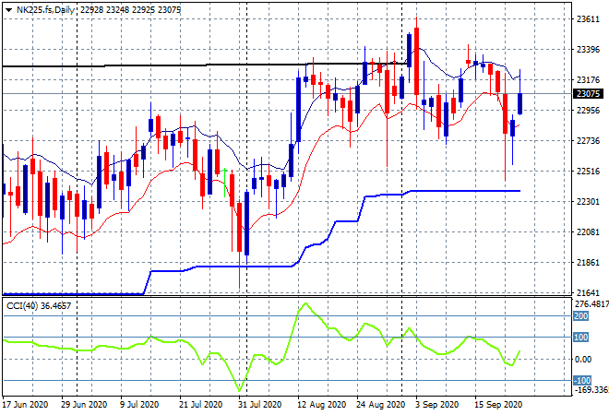Click price axis label 22956
Image resolution: width=609 pixels, height=415 pixels.
[x=588, y=111]
